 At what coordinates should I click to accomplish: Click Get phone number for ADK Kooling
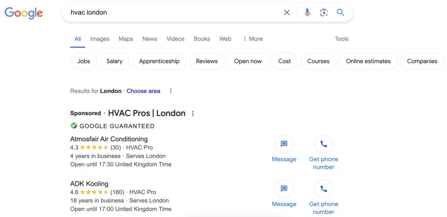click(x=323, y=208)
